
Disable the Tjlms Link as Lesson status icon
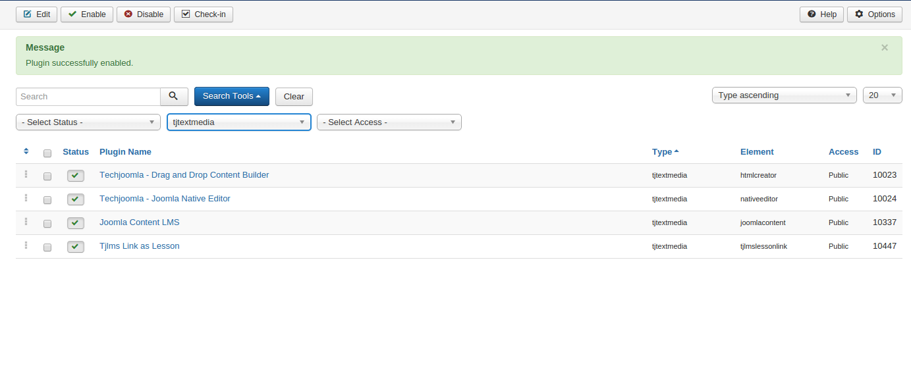pyautogui.click(x=76, y=247)
